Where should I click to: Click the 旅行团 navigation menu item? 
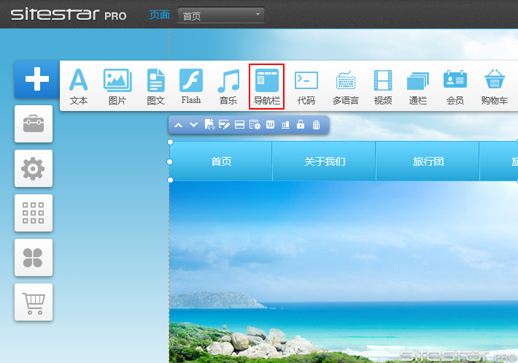(x=428, y=161)
